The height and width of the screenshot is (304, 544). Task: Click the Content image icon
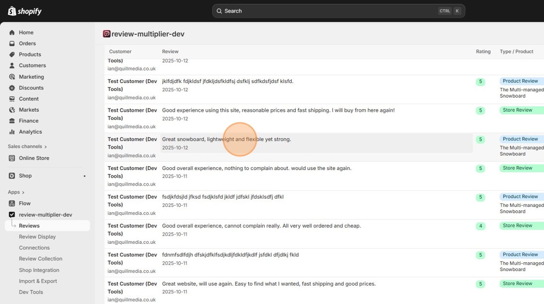coord(12,99)
